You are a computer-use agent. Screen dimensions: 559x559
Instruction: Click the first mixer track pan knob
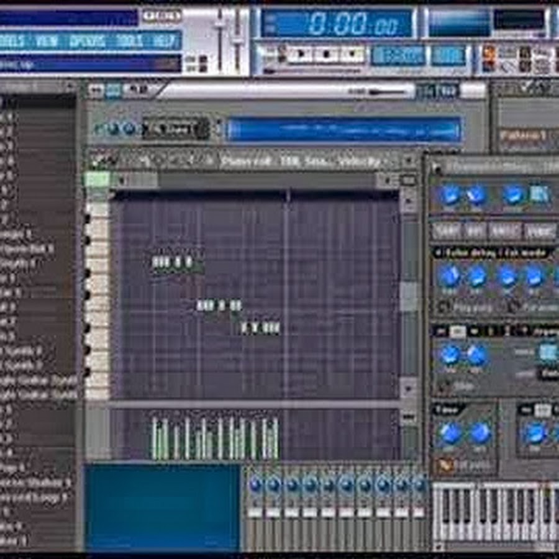[x=255, y=485]
